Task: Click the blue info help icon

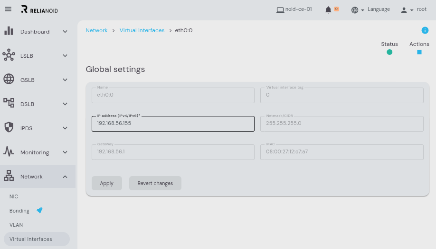Action: [x=425, y=30]
